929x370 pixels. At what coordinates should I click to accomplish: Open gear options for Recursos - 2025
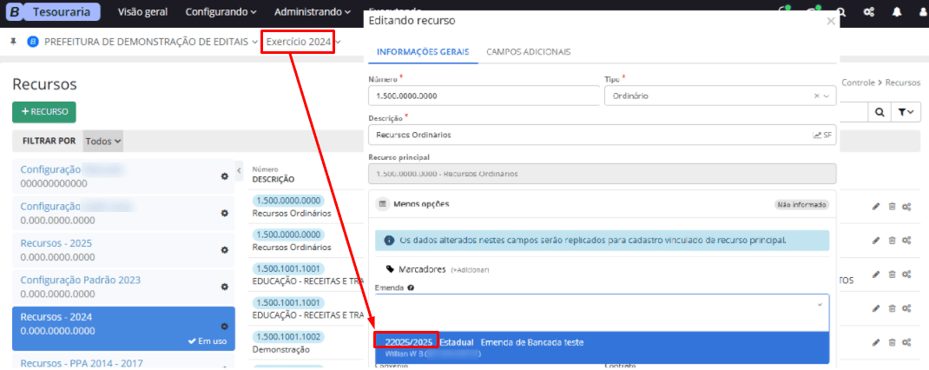(225, 249)
